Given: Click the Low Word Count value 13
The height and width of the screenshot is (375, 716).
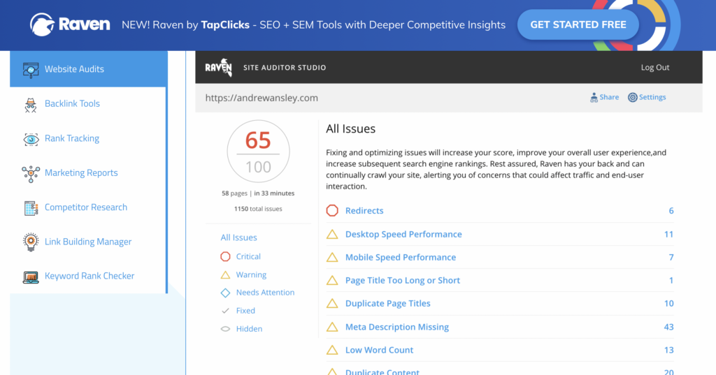Looking at the screenshot, I should [x=669, y=351].
